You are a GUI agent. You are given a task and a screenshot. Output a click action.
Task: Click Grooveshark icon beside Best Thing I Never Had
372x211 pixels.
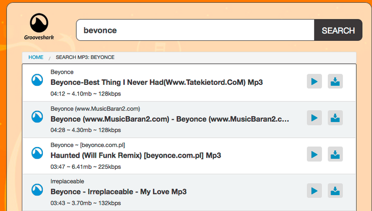click(37, 80)
